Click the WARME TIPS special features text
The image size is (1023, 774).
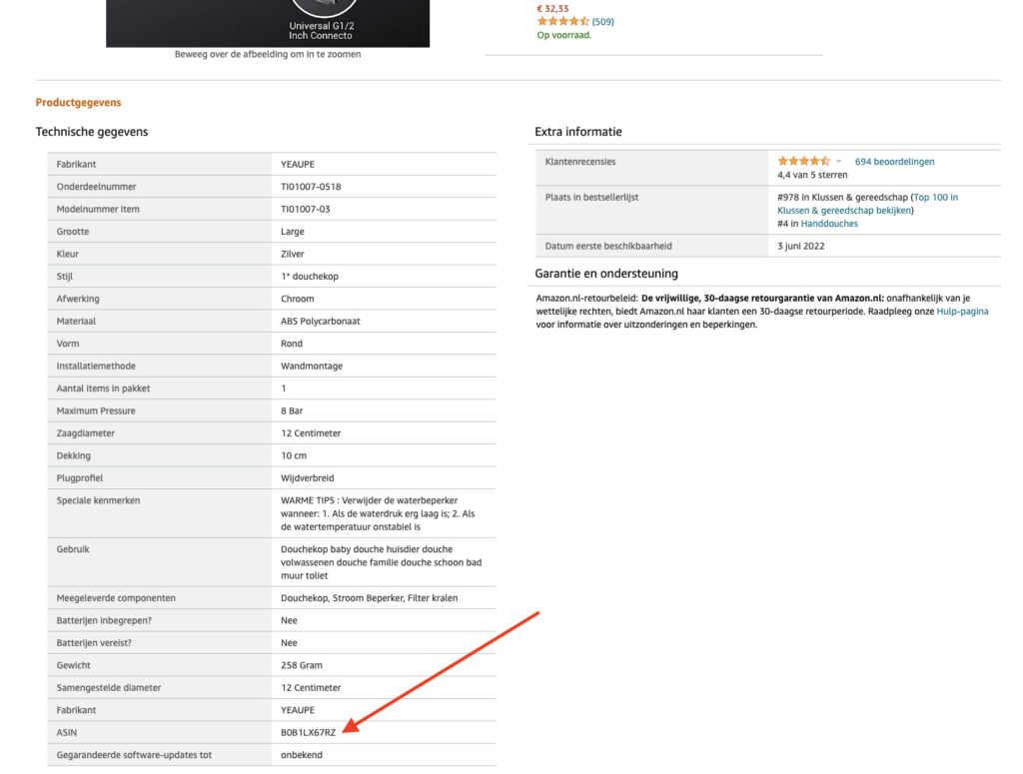click(379, 513)
